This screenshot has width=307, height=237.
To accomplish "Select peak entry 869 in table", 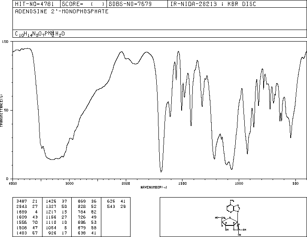I will click(x=87, y=201).
